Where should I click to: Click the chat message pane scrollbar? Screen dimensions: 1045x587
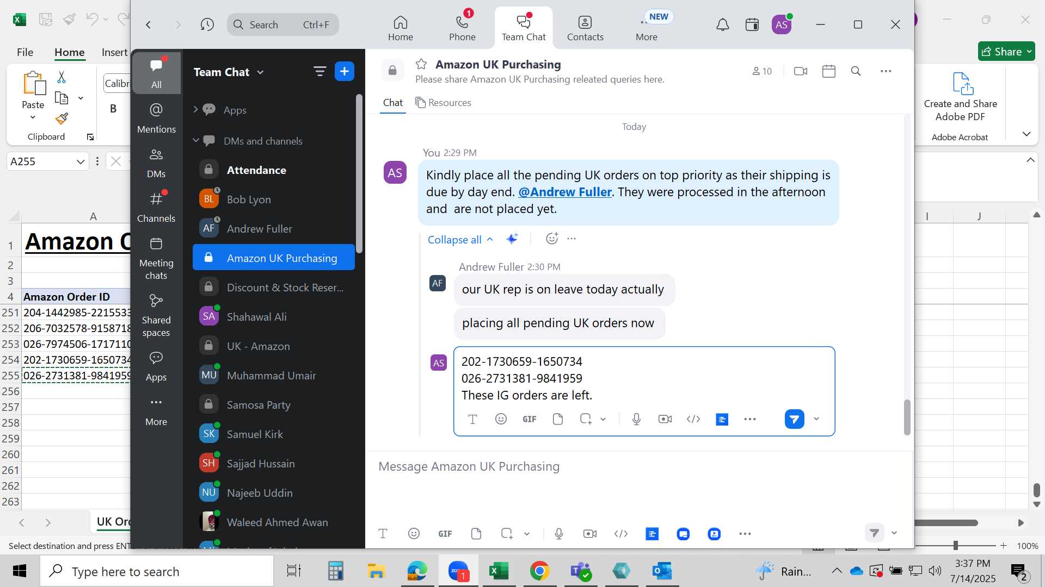[907, 417]
